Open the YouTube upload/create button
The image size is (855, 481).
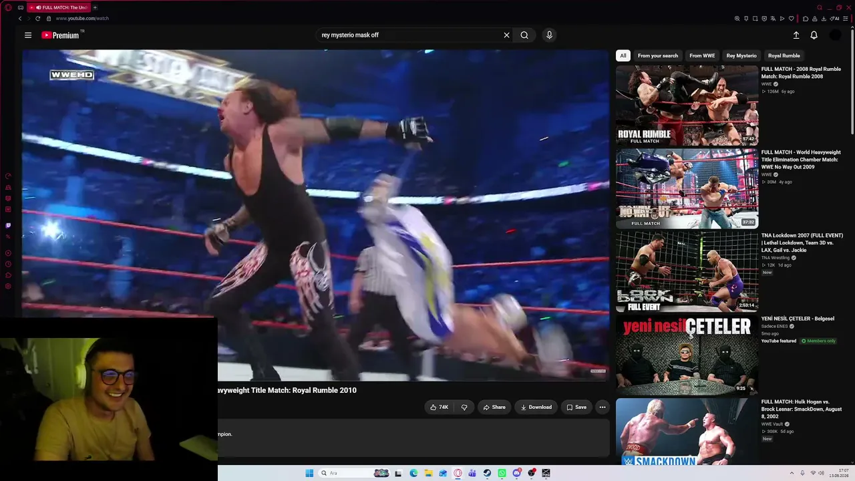pyautogui.click(x=796, y=35)
